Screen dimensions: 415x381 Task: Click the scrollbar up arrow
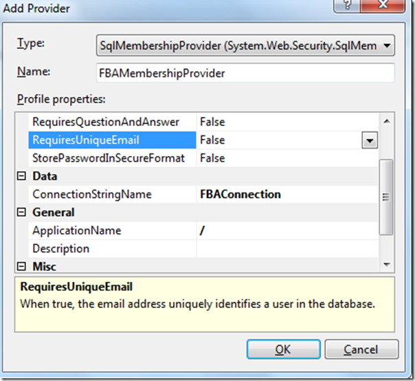(x=387, y=121)
